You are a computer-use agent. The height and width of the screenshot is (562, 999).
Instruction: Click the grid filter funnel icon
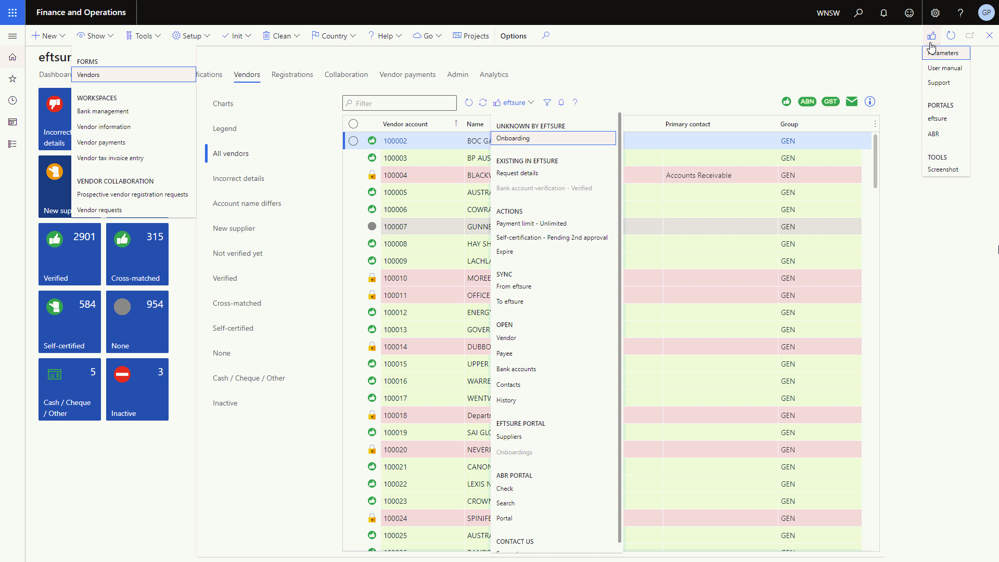(x=547, y=102)
